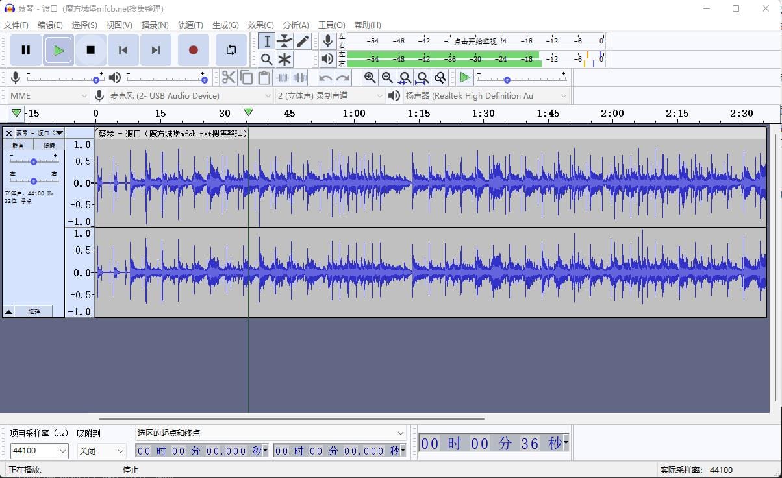The image size is (782, 478).
Task: Click the red Record button
Action: [x=193, y=50]
